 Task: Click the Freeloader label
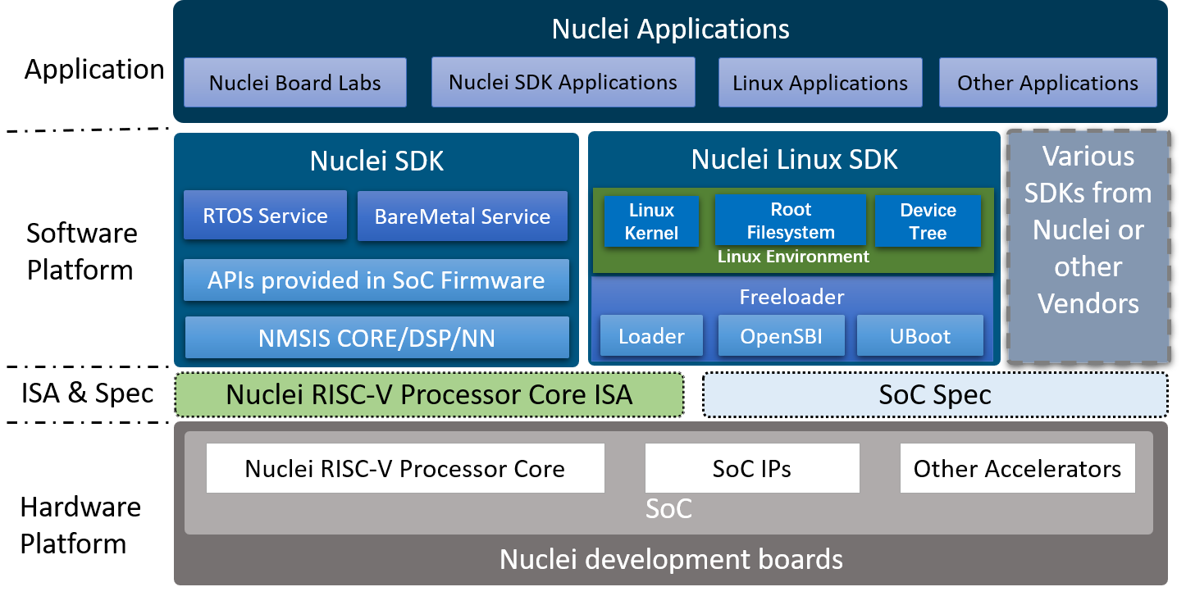click(x=791, y=296)
